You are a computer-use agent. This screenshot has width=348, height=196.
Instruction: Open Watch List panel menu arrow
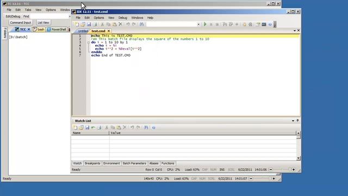pyautogui.click(x=293, y=121)
